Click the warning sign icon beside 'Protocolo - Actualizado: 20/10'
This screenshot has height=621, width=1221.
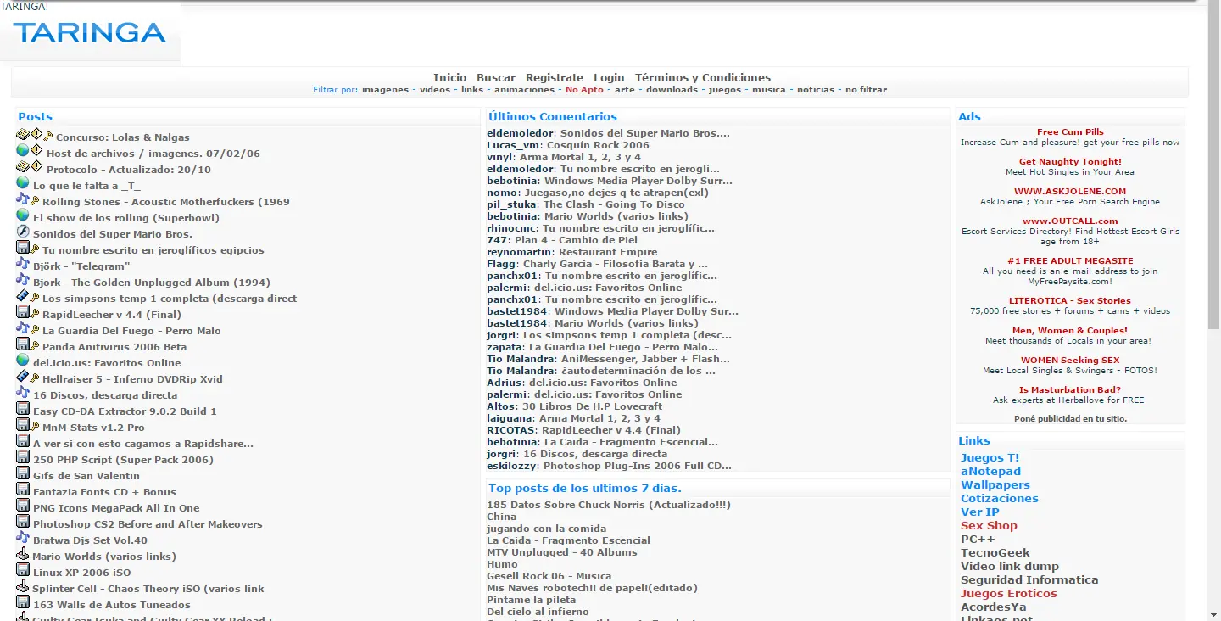click(36, 167)
